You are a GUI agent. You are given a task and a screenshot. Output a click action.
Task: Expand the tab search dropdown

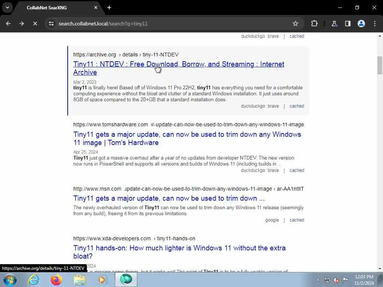(7, 7)
